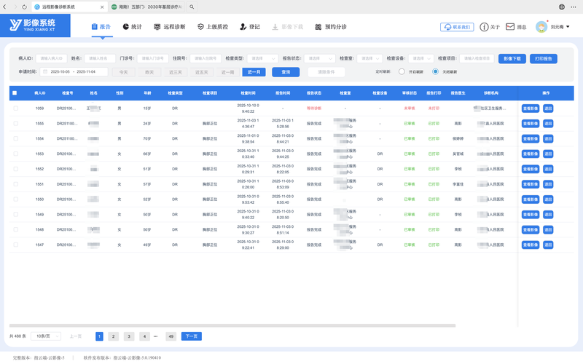583x364 pixels.
Task: Switch to the 报告 tab
Action: pyautogui.click(x=101, y=27)
